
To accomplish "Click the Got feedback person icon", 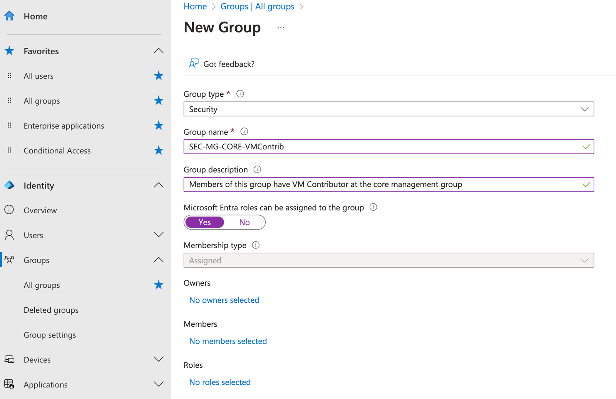I will click(193, 64).
